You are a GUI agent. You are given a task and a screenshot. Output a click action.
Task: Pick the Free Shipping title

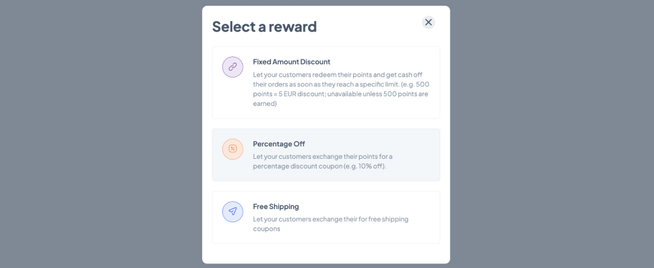(x=276, y=207)
